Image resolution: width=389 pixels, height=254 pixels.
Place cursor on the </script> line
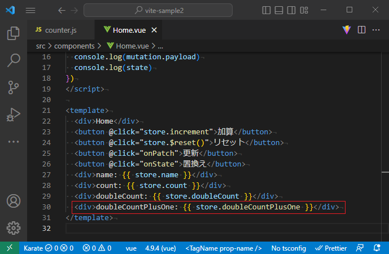pos(85,89)
